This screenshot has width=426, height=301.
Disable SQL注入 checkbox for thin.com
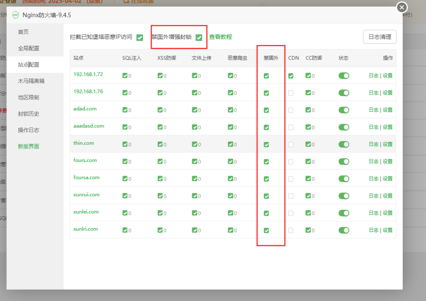pyautogui.click(x=125, y=144)
